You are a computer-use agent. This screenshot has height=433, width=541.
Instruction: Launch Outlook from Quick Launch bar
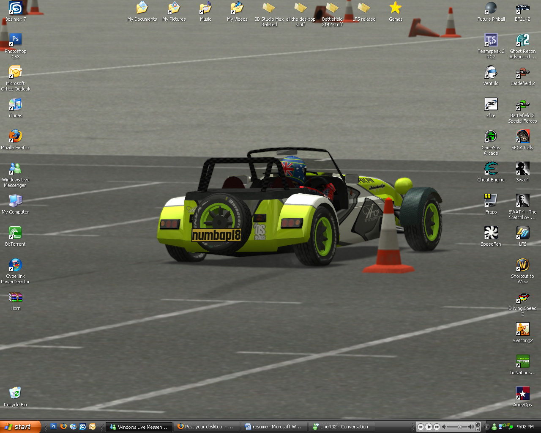pos(93,427)
